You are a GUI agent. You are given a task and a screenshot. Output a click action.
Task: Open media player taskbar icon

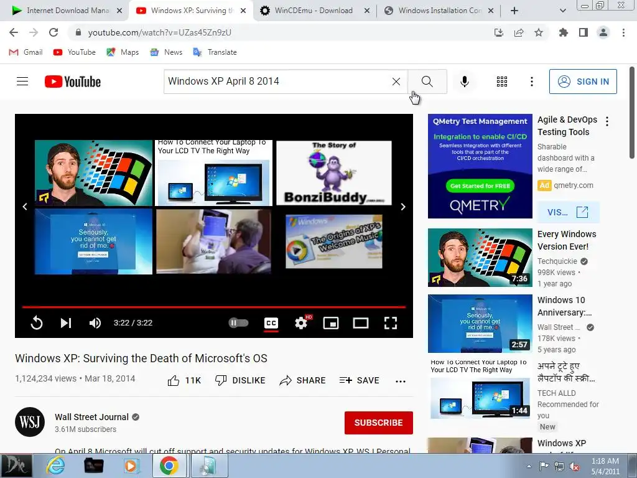click(x=131, y=466)
